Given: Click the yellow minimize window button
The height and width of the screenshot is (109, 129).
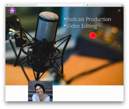Looking at the screenshot, I should point(9,5).
